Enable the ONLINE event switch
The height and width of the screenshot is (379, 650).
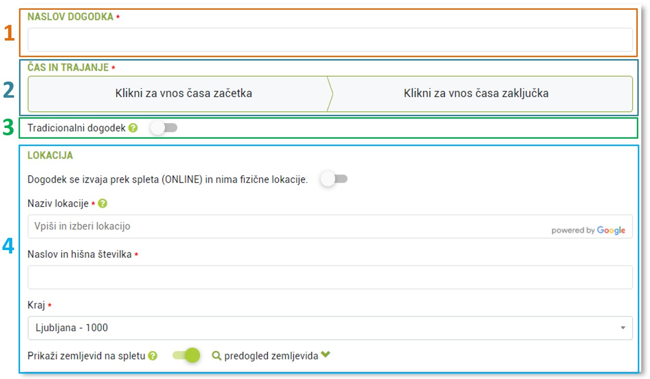point(334,179)
